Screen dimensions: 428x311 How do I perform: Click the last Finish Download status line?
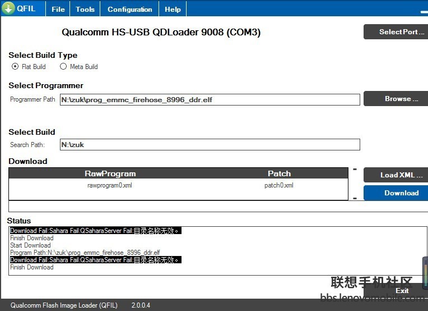pyautogui.click(x=32, y=267)
